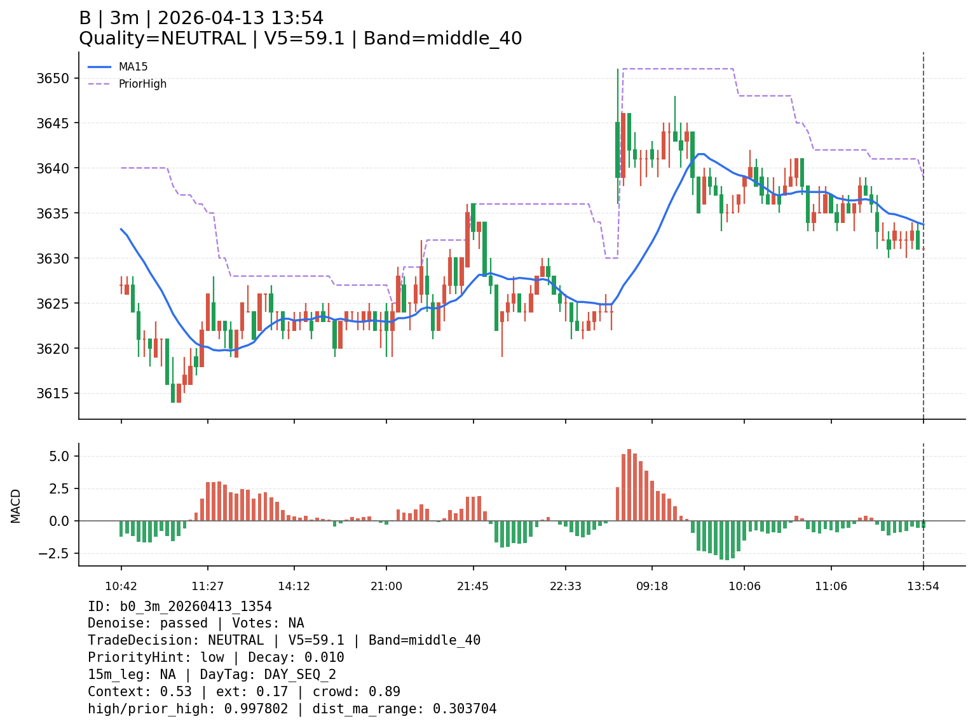Click the PriorityHint: low text line
The image size is (975, 726).
click(215, 657)
